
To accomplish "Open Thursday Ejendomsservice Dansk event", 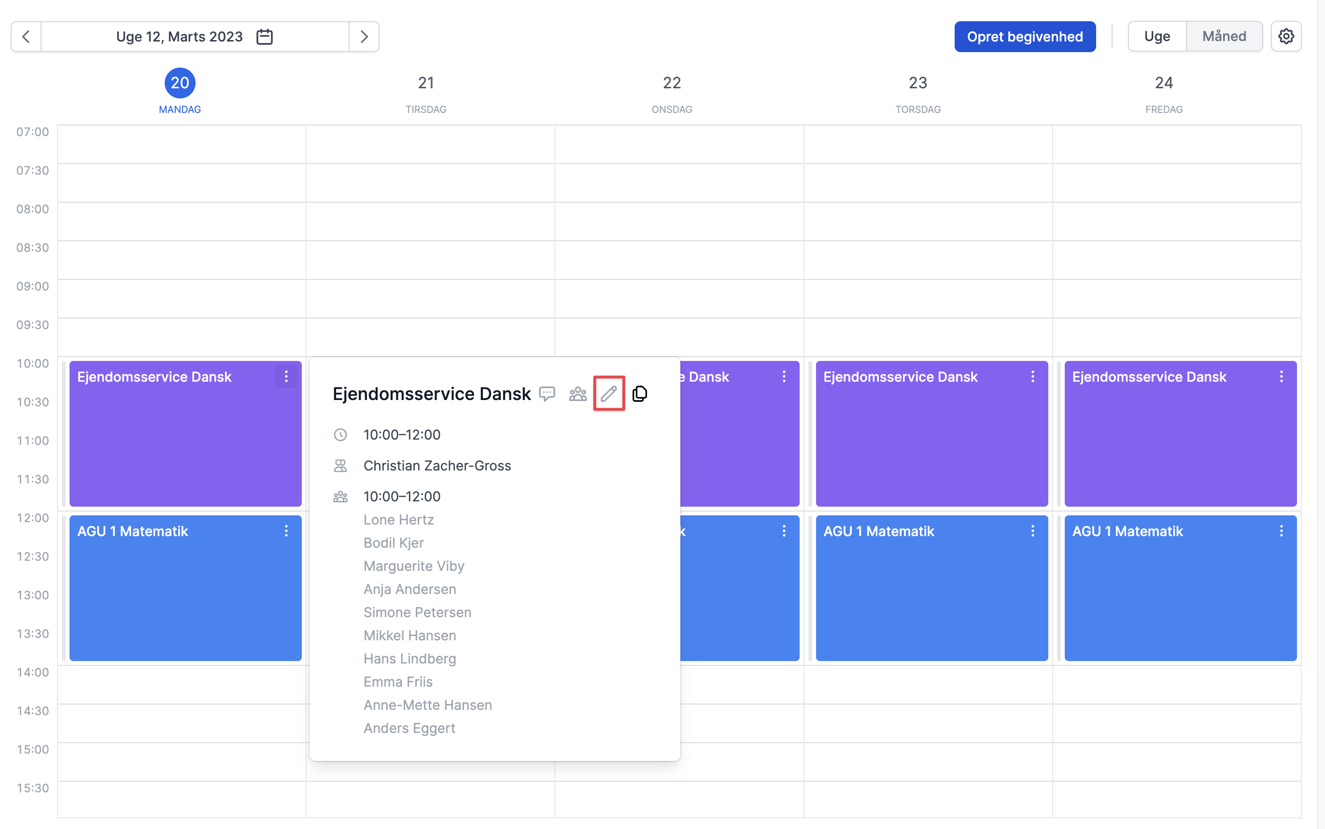I will click(x=931, y=433).
